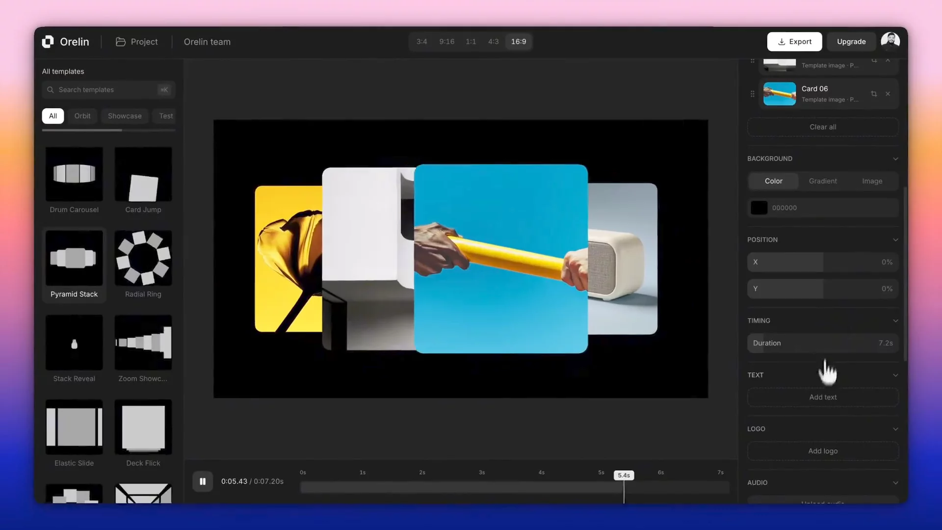This screenshot has height=530, width=942.
Task: Switch background type to Gradient
Action: (823, 181)
